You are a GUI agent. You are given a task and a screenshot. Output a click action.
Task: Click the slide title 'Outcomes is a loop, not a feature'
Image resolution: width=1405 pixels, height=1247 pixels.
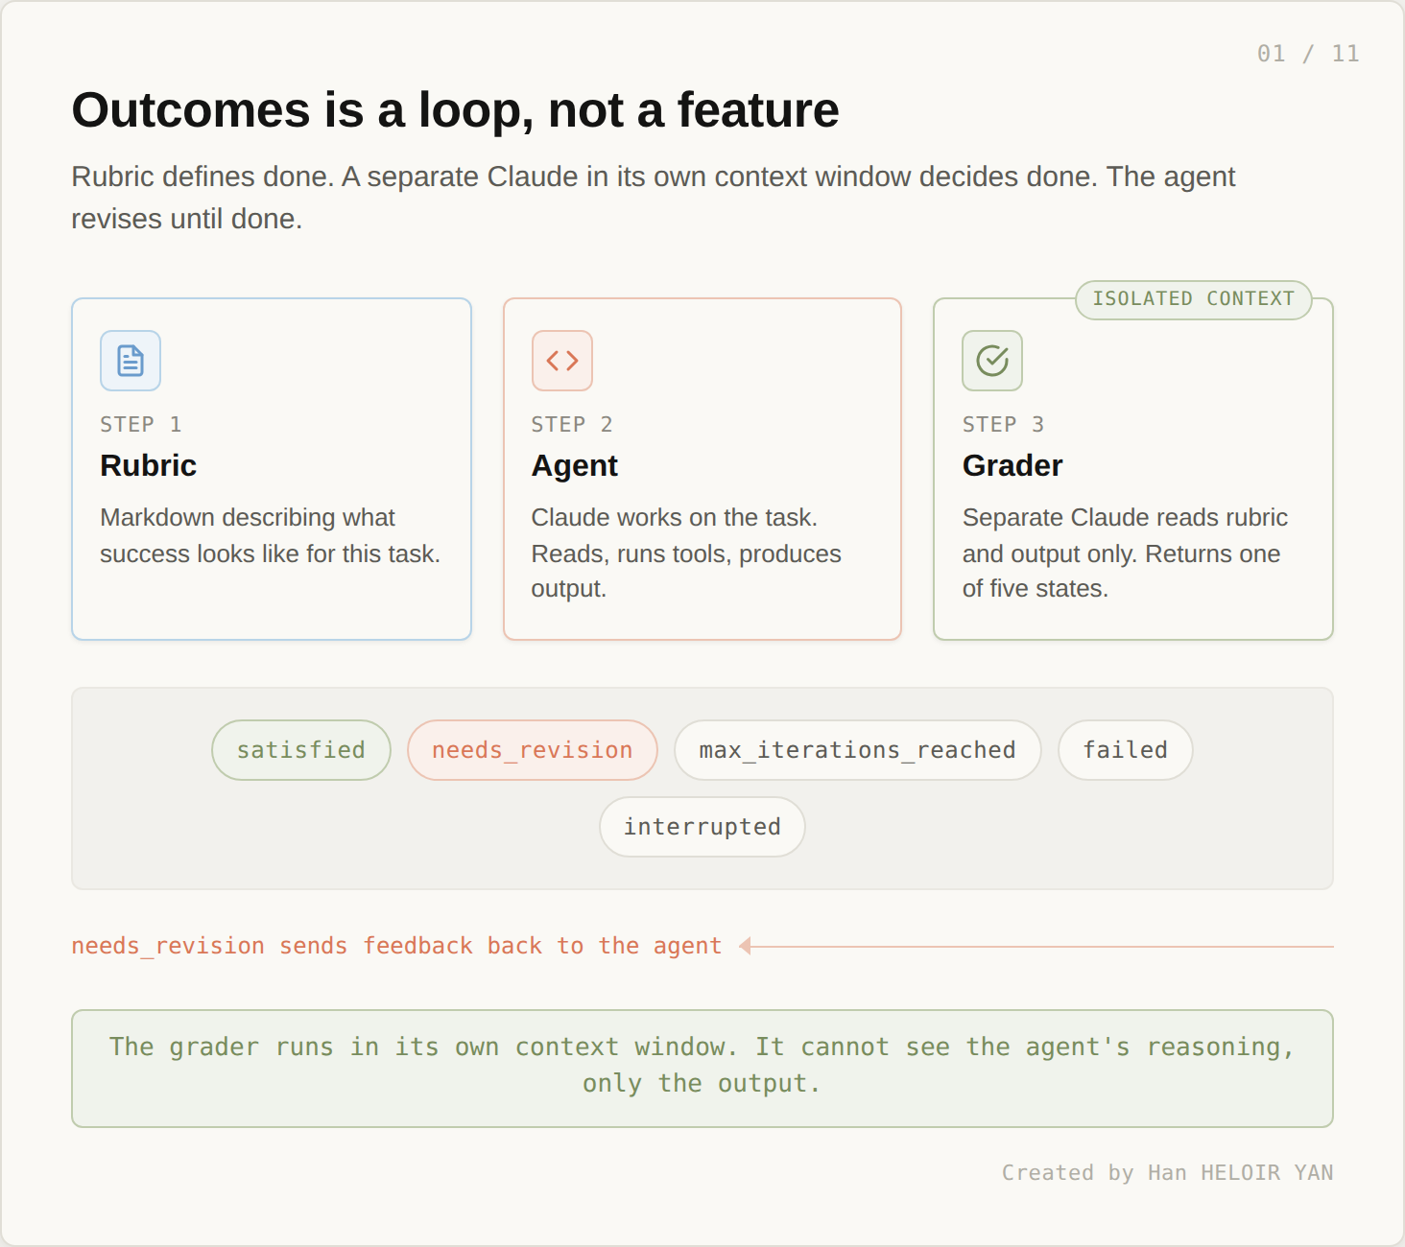coord(455,109)
